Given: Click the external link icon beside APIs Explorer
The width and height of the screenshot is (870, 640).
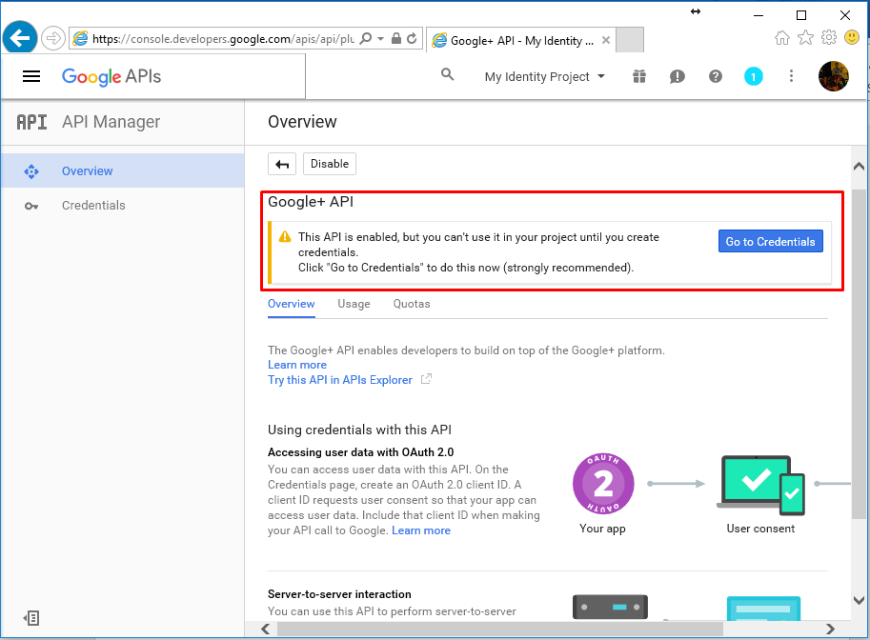Looking at the screenshot, I should 426,379.
